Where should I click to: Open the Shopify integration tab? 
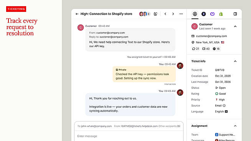point(221,14)
